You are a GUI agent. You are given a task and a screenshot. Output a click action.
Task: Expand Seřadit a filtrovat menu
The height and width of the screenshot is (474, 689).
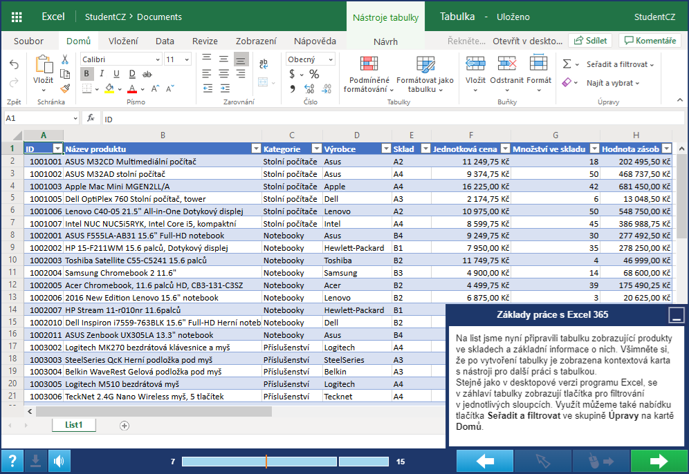point(620,64)
